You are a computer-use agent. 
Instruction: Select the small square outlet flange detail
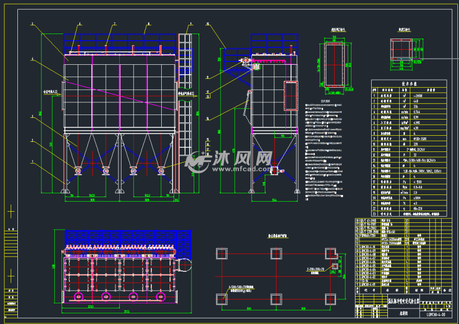point(401,49)
